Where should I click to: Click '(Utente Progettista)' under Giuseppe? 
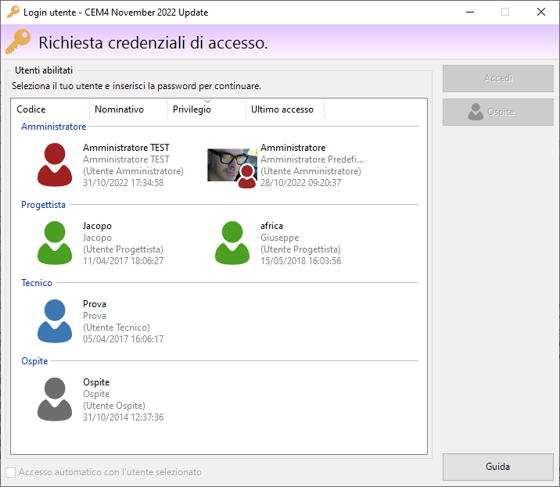(x=300, y=249)
